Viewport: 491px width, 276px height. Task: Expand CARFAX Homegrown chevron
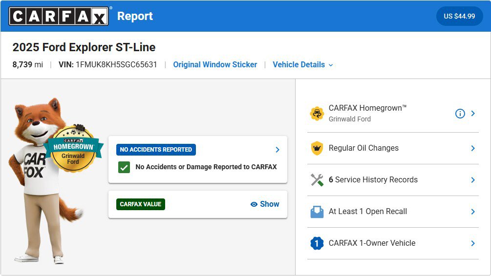coord(473,114)
